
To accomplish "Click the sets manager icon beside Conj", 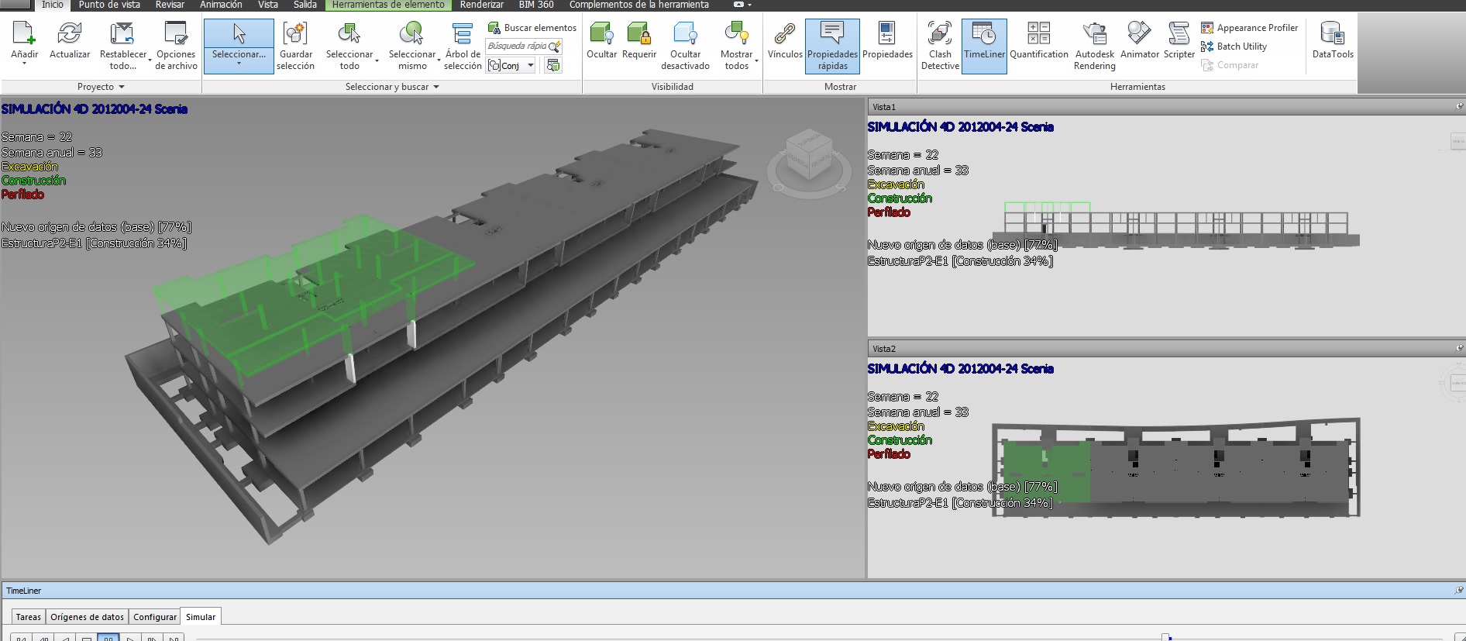I will [553, 66].
